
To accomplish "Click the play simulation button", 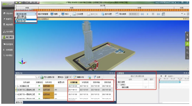I will tap(148, 14).
